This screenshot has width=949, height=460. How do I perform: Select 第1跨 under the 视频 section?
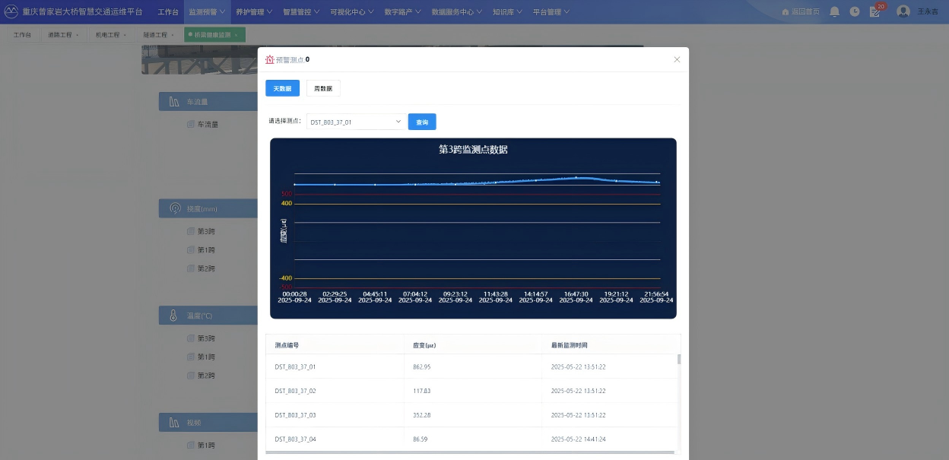click(x=206, y=445)
